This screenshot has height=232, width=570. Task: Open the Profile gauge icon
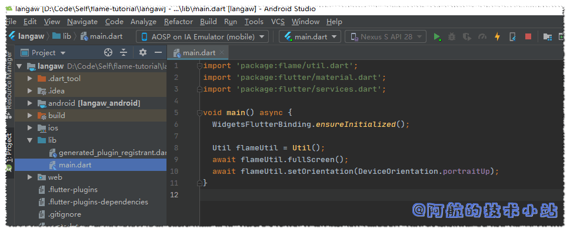(x=482, y=36)
